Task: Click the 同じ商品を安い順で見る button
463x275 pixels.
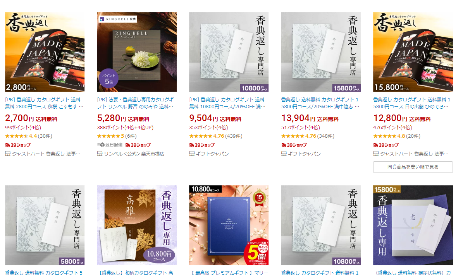Action: (413, 167)
